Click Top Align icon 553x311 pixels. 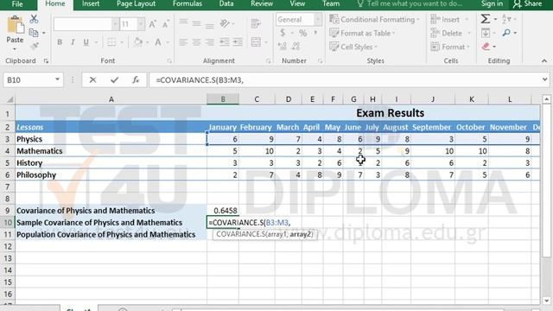click(x=183, y=22)
